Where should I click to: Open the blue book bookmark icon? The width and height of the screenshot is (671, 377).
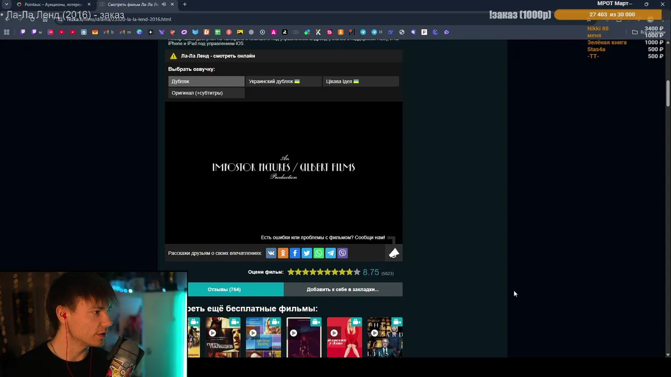pos(195,32)
